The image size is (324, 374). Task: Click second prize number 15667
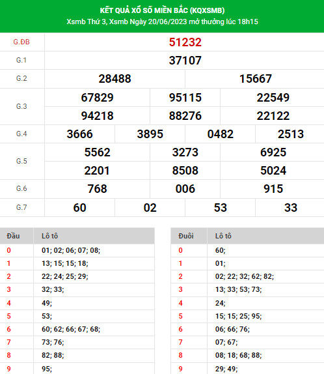click(256, 79)
